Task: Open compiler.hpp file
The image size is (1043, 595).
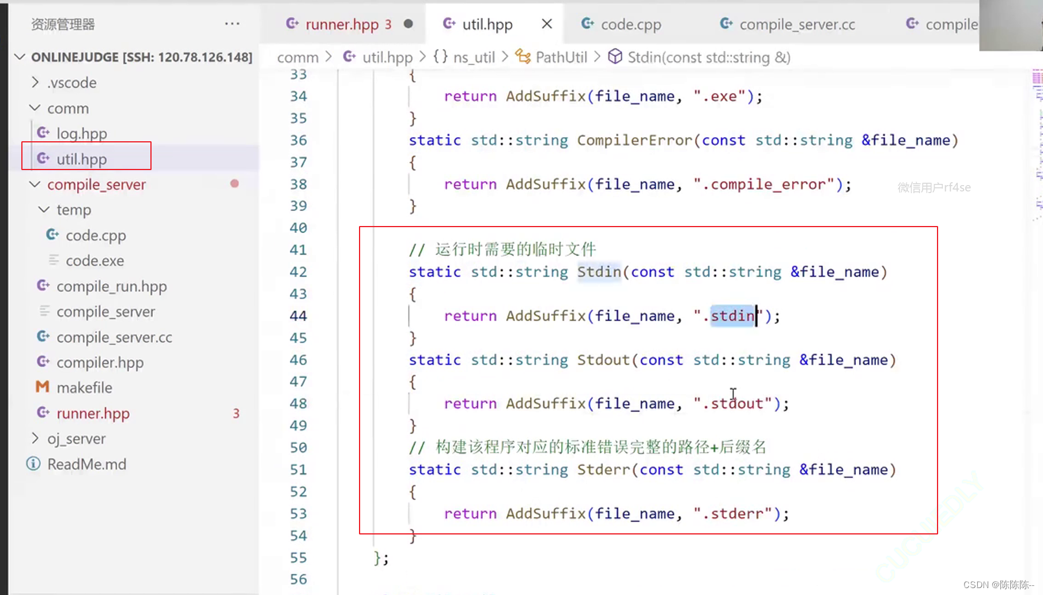Action: [100, 362]
